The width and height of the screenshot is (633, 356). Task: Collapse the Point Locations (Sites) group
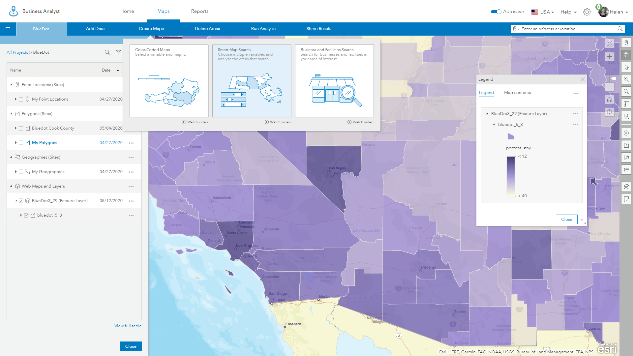(x=11, y=85)
